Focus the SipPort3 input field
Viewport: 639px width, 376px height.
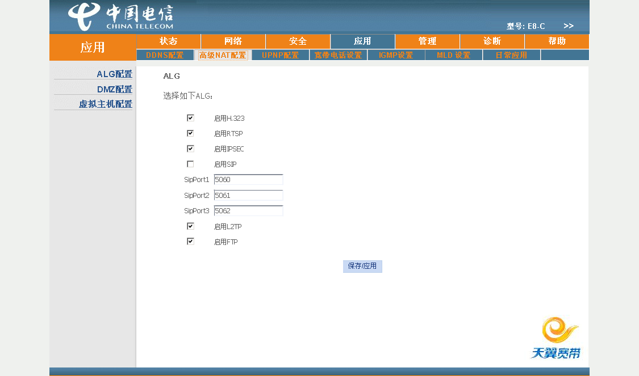[x=249, y=211]
